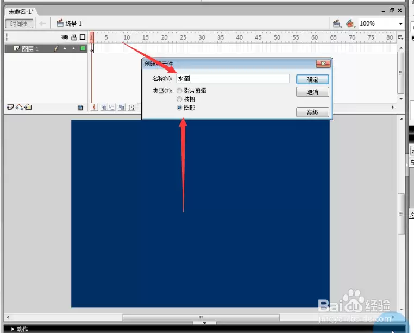Click the green outline color square of 图层 1
The image size is (414, 333).
click(x=83, y=48)
